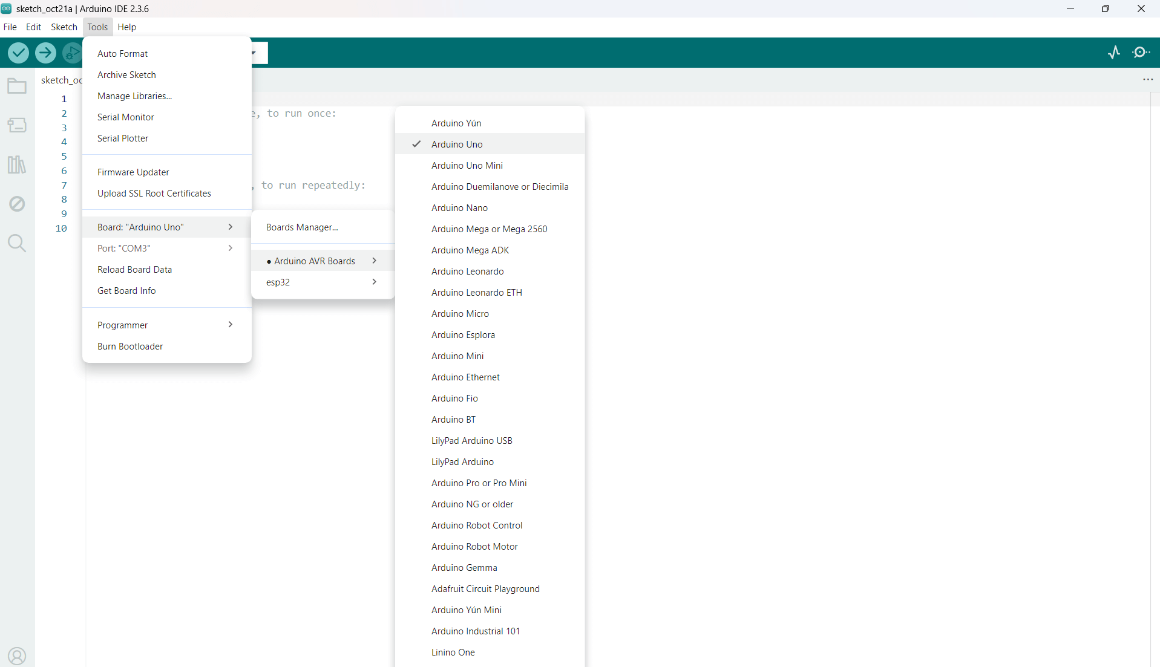Image resolution: width=1160 pixels, height=667 pixels.
Task: Open the Sketchbook folder icon in sidebar
Action: 17,86
